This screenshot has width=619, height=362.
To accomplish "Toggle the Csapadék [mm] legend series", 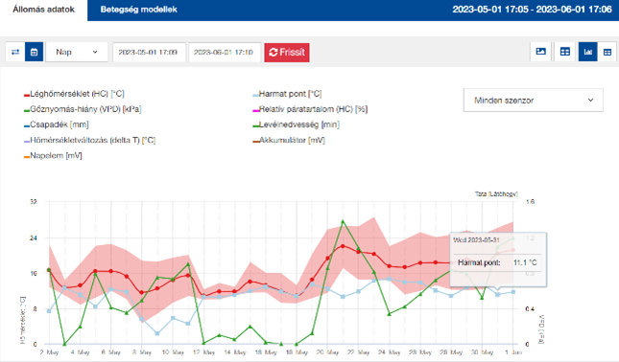I will click(57, 124).
